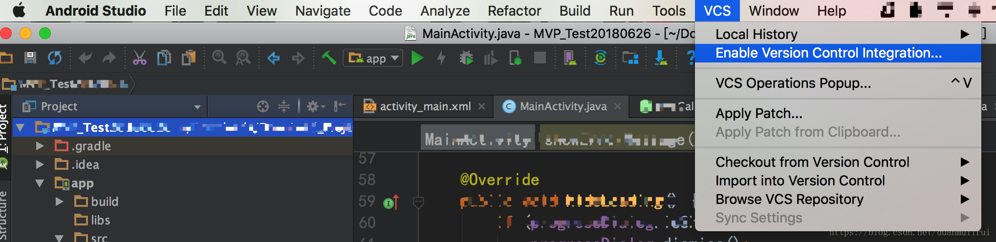Open the Apple menu

(x=19, y=10)
